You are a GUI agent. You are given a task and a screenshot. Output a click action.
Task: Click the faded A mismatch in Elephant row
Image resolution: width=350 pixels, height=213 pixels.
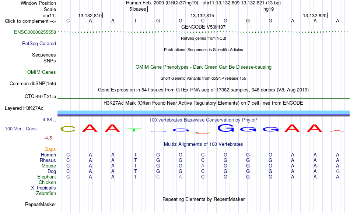[181, 177]
